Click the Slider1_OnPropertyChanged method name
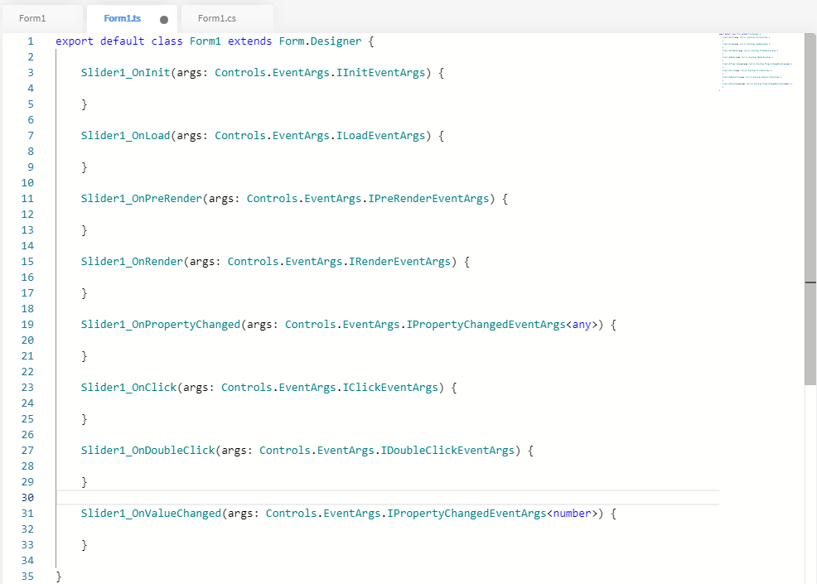Viewport: 817px width, 584px height. pos(160,324)
